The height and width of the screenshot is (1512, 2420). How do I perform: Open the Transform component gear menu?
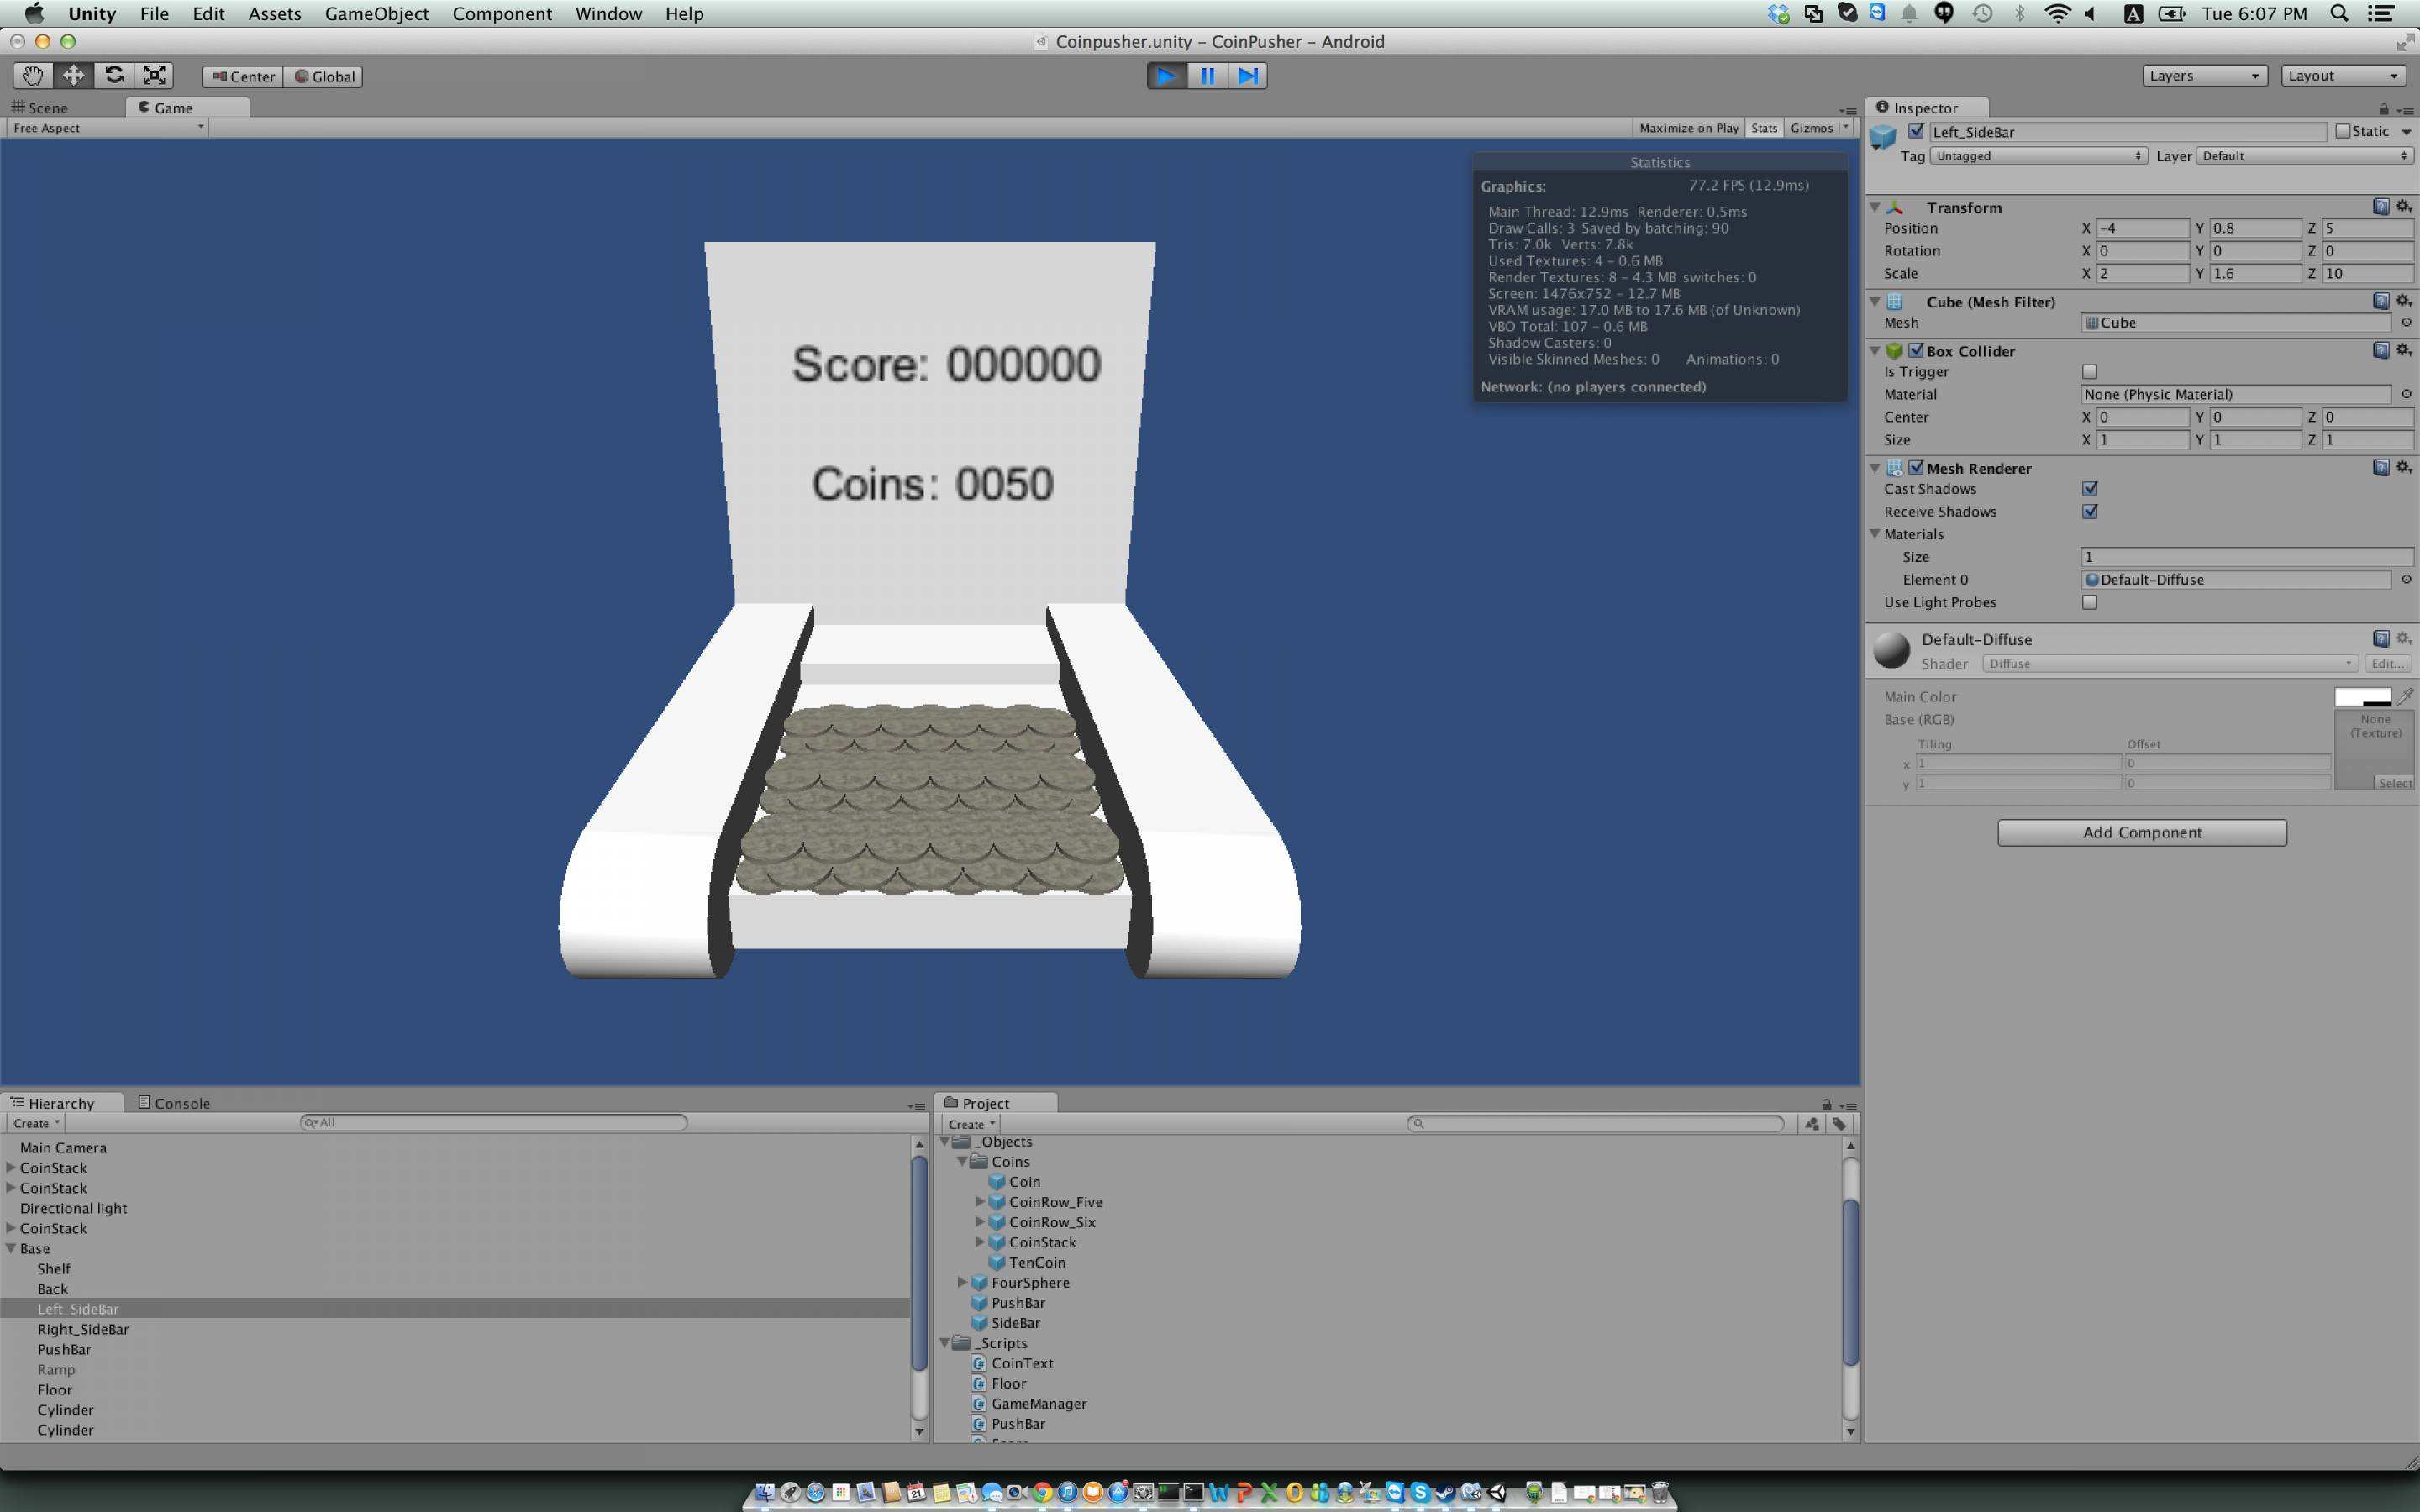pos(2404,207)
